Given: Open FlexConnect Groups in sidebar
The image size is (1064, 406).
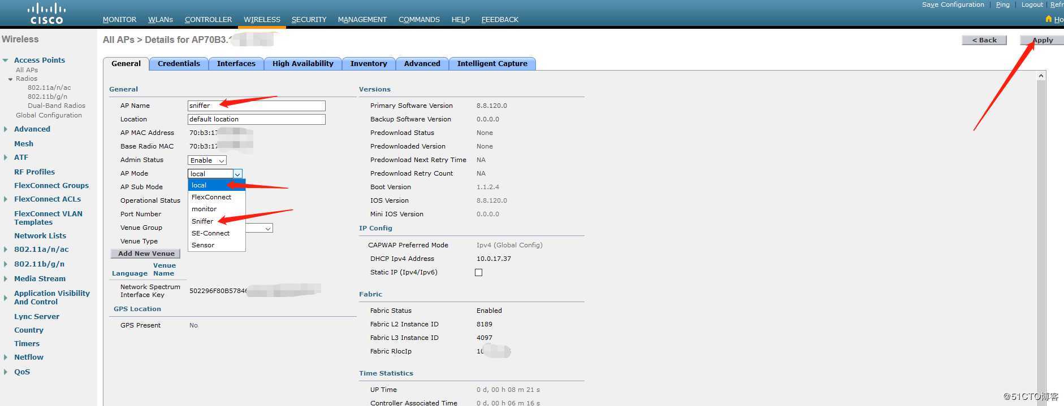Looking at the screenshot, I should coord(51,186).
